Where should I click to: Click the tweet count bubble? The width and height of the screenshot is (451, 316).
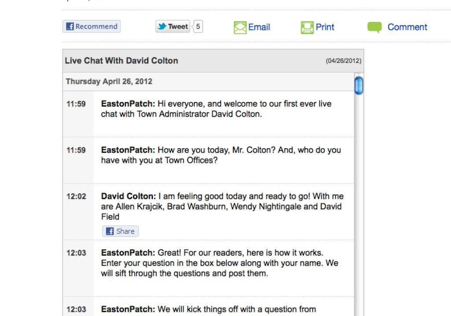point(198,26)
